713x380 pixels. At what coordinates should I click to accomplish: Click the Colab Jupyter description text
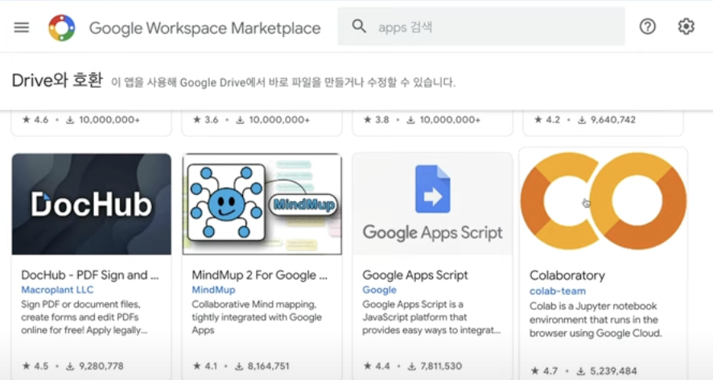click(596, 320)
